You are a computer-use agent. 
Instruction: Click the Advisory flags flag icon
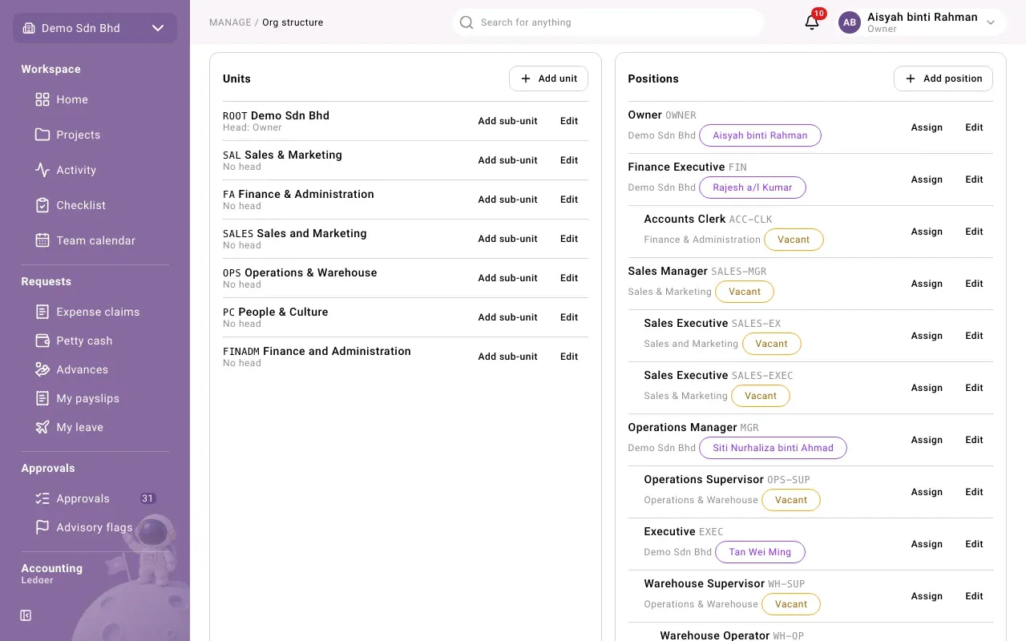(x=42, y=527)
